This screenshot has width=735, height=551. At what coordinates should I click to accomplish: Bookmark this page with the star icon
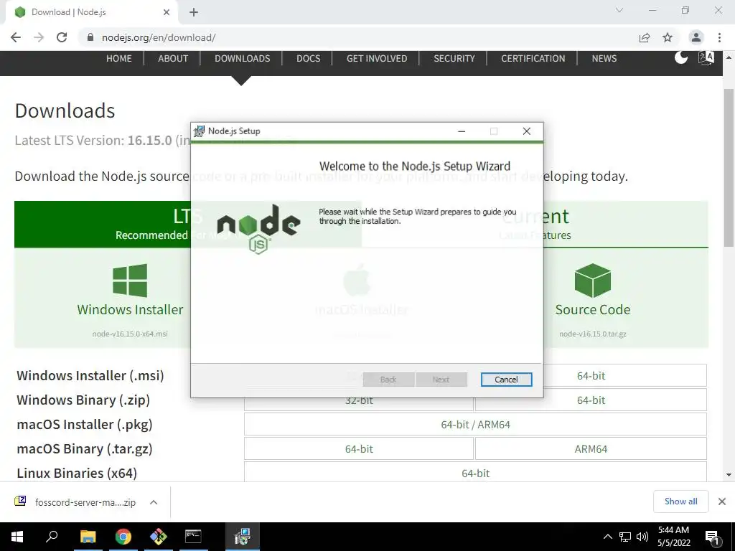(668, 37)
